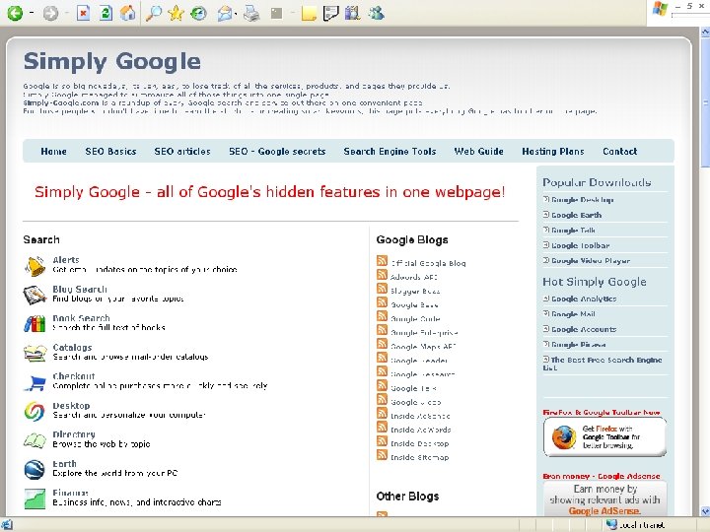This screenshot has height=532, width=710.
Task: Click the Desktop swirl icon
Action: (x=35, y=411)
